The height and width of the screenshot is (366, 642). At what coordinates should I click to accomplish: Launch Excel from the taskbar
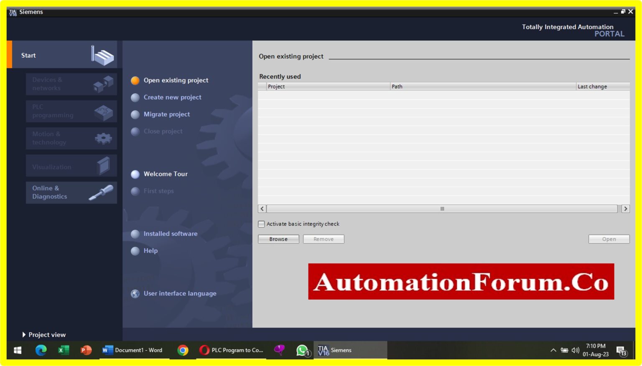point(64,350)
